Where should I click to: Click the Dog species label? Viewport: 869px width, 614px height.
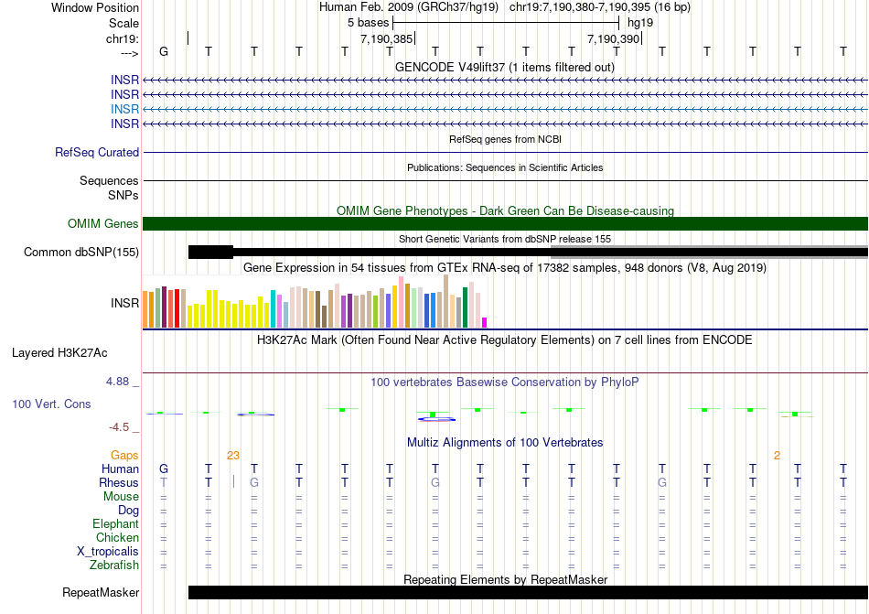(129, 510)
